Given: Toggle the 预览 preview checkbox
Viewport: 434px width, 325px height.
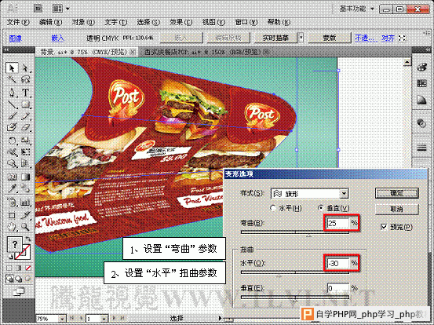Looking at the screenshot, I should coord(384,227).
